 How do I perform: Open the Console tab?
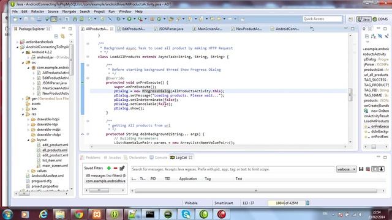(x=159, y=158)
